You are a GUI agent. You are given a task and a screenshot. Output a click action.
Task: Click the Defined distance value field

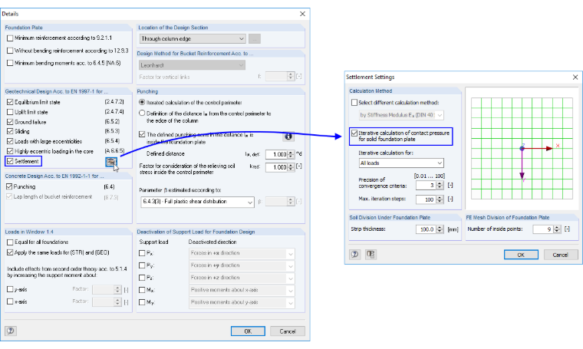pos(276,154)
